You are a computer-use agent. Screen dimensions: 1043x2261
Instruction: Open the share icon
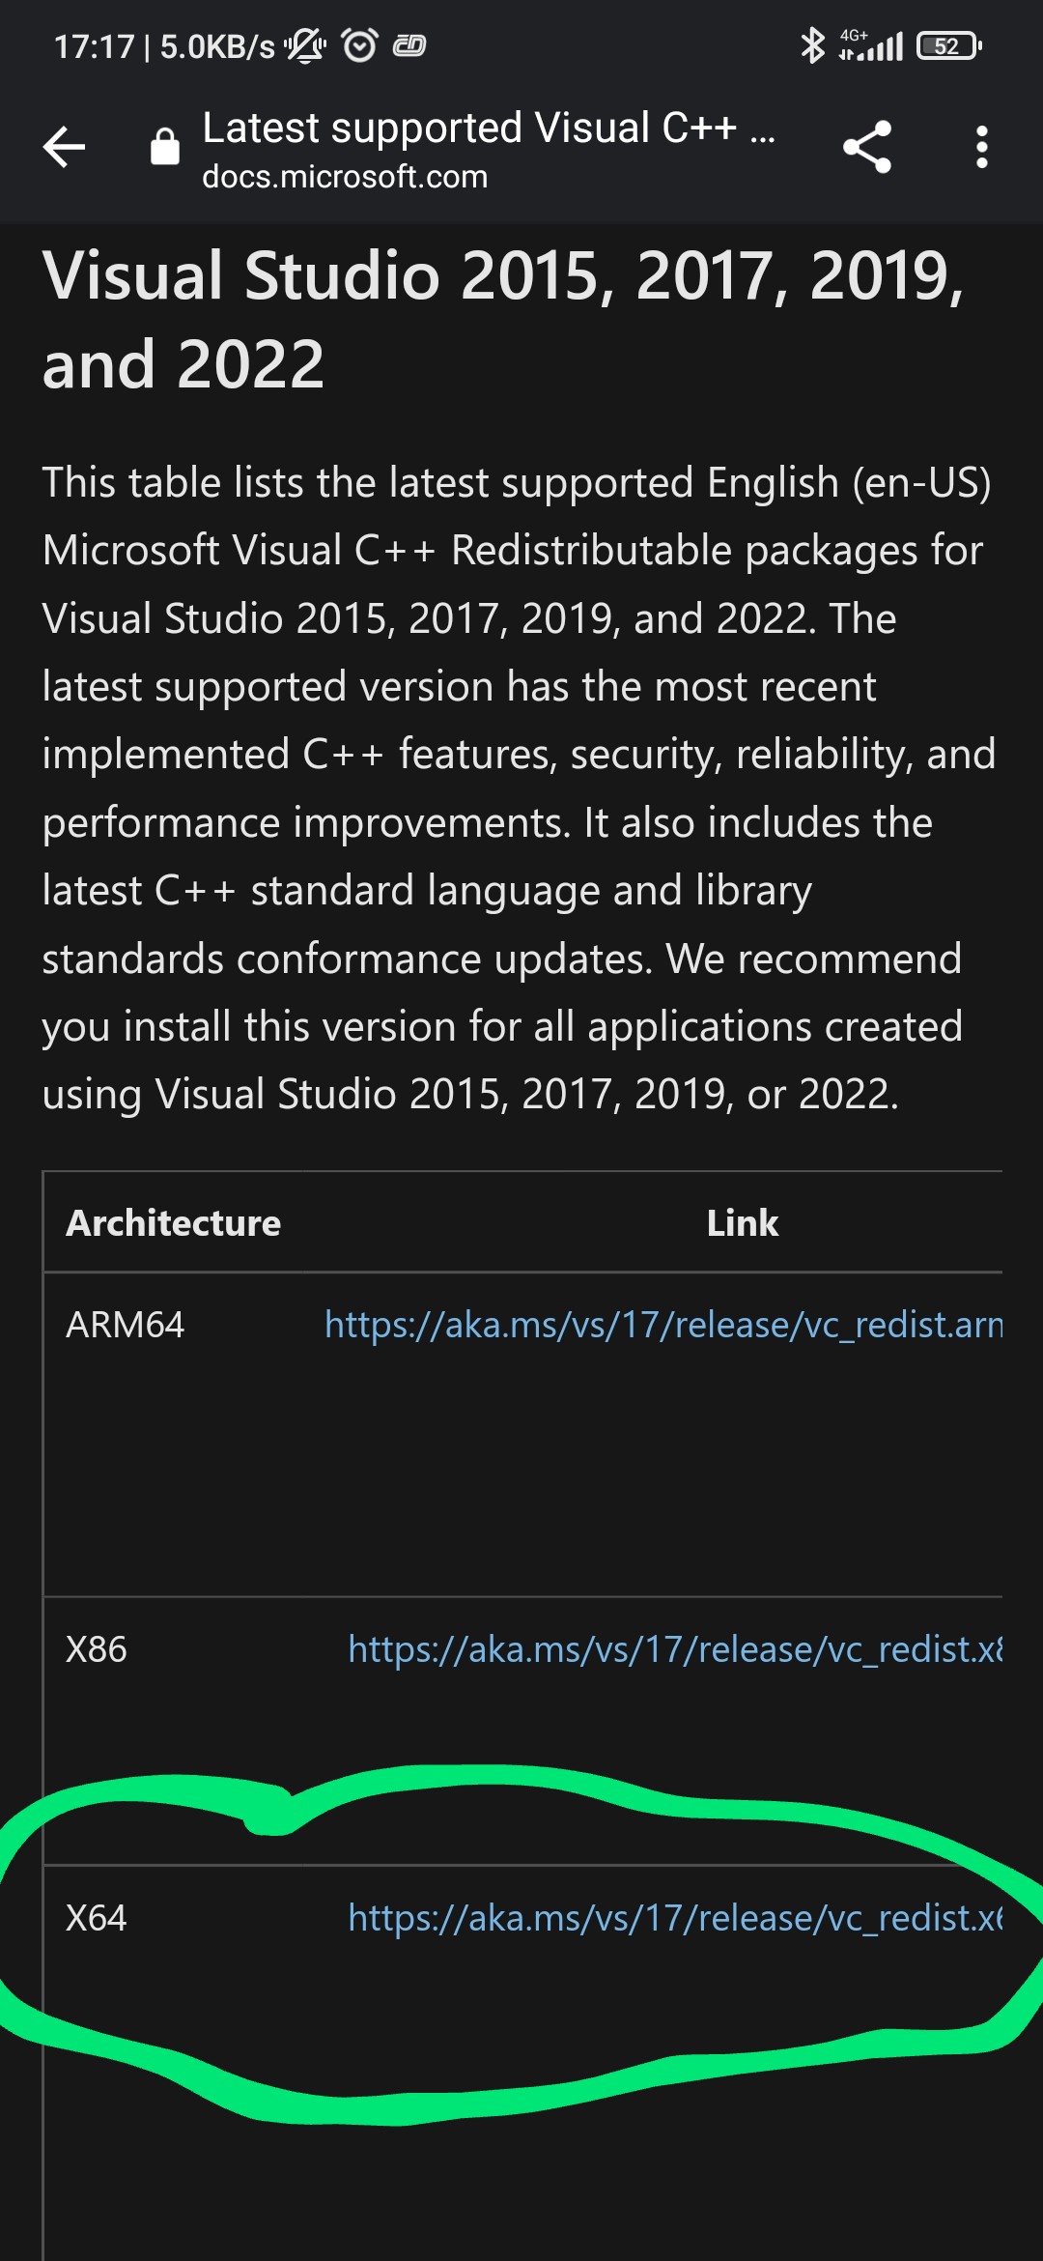pyautogui.click(x=866, y=148)
